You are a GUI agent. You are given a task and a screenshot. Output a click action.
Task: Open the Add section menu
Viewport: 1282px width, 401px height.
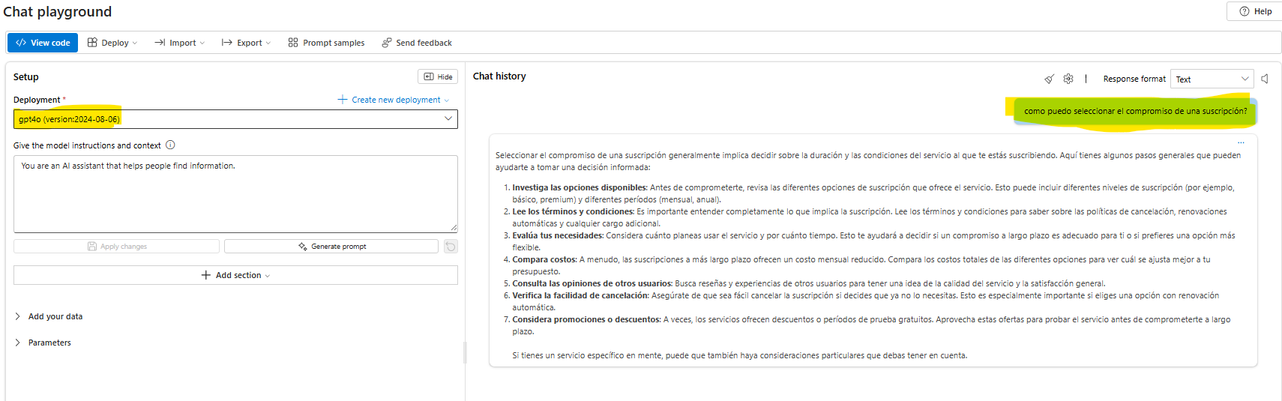235,275
